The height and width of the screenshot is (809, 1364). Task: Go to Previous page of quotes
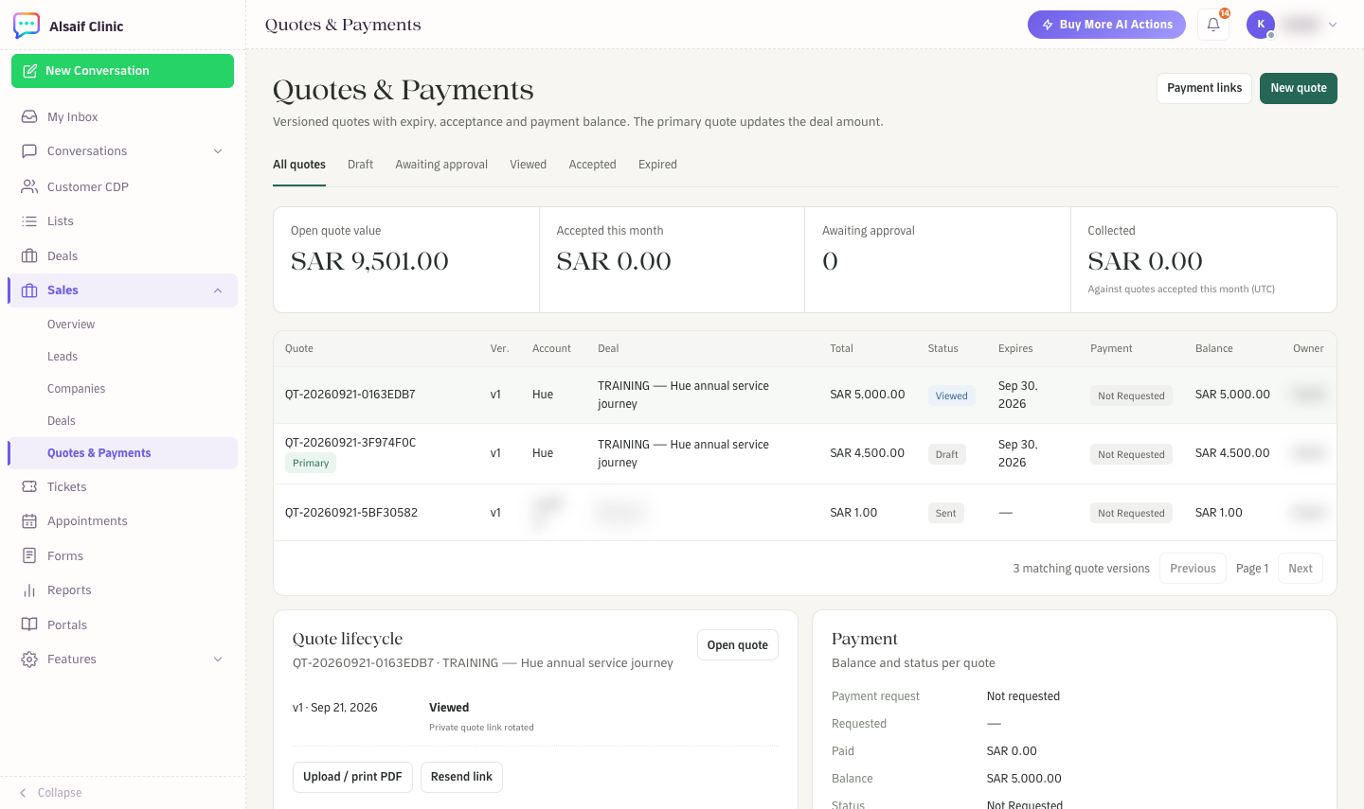[1193, 569]
